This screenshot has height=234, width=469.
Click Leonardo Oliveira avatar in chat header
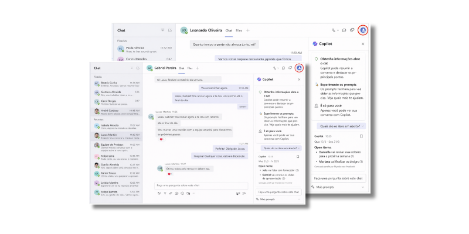(x=184, y=30)
